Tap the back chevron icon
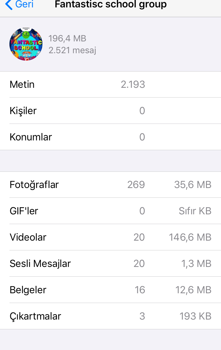 [x=9, y=5]
